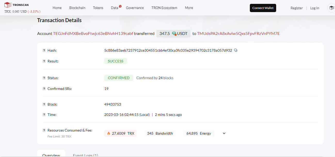This screenshot has width=335, height=157.
Task: Open the More dropdown menu
Action: coord(189,8)
